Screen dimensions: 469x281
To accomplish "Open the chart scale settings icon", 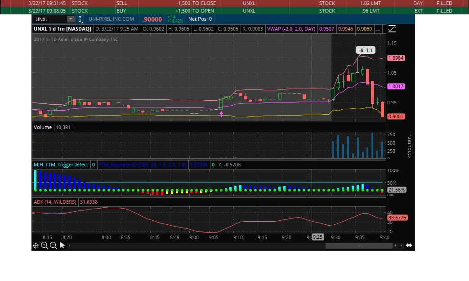I will click(392, 29).
